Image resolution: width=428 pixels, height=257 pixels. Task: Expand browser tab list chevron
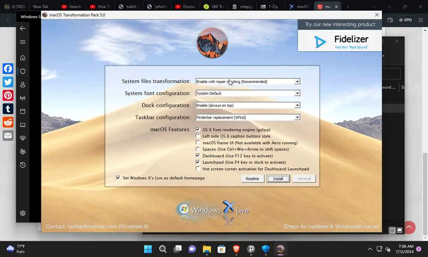coord(374,7)
